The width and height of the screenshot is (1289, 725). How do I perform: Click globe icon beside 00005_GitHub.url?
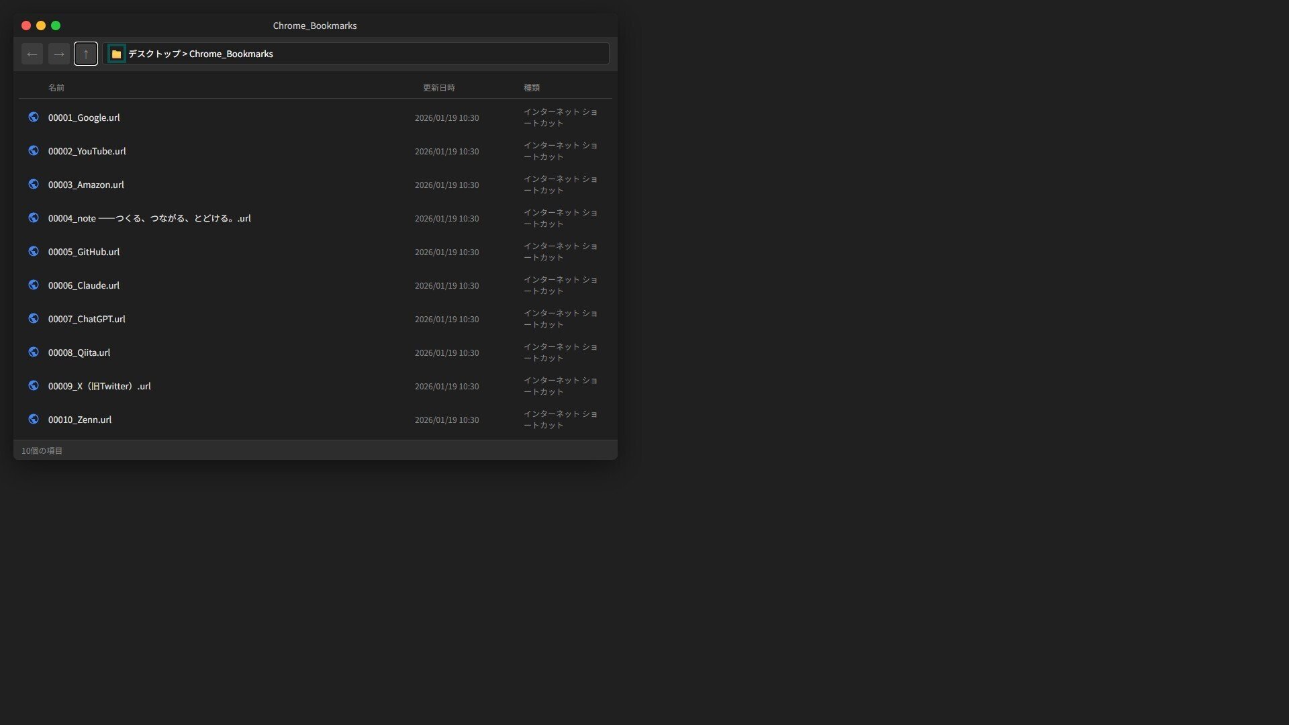[34, 252]
